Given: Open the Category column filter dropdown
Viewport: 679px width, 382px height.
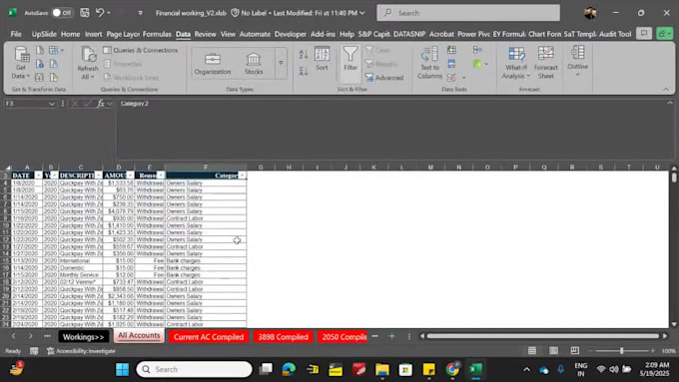Looking at the screenshot, I should tap(242, 176).
